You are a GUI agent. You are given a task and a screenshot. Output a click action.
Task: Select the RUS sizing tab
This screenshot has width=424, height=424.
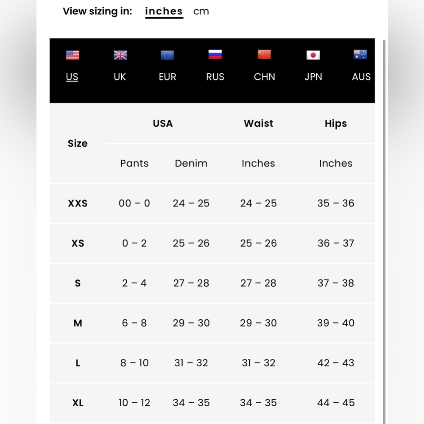click(215, 77)
